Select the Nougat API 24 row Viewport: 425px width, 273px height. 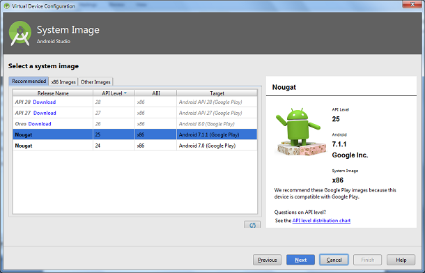135,146
